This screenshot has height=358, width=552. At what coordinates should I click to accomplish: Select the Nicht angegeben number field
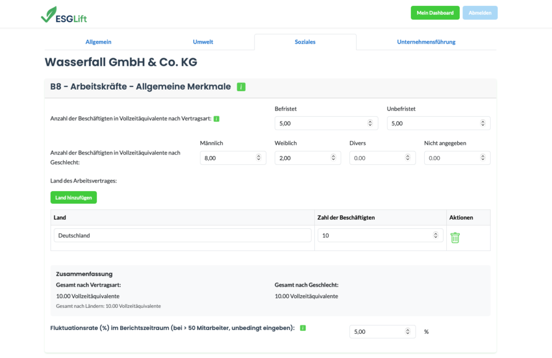click(x=453, y=158)
